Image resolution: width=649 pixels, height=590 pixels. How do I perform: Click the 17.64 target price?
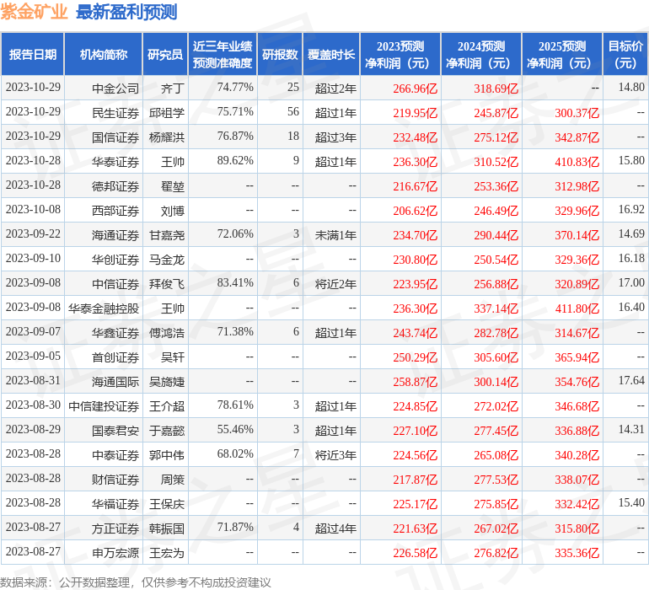[x=631, y=380]
